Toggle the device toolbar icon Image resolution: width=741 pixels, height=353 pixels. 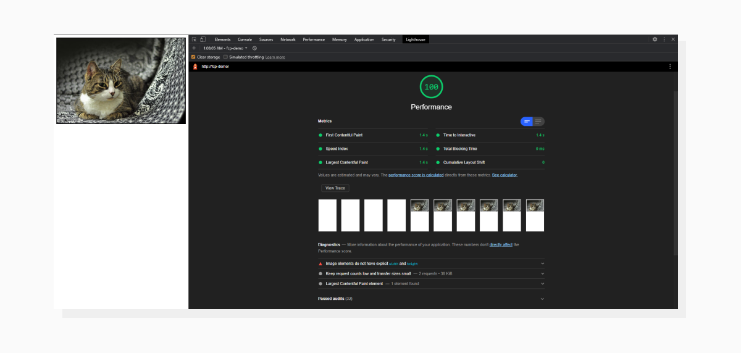point(202,39)
